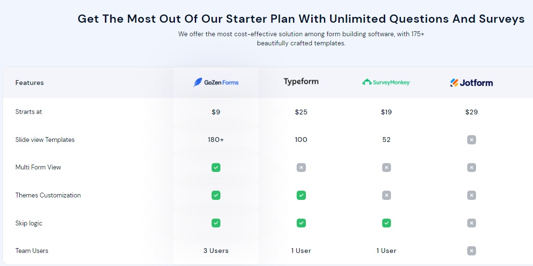533x266 pixels.
Task: Click Jotform's grey cross for Skip logic
Action: pyautogui.click(x=472, y=223)
